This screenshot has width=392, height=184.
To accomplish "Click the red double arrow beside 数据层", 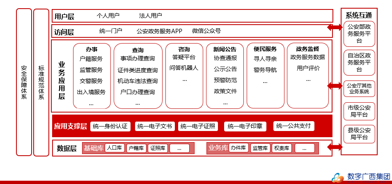I will [335, 147].
